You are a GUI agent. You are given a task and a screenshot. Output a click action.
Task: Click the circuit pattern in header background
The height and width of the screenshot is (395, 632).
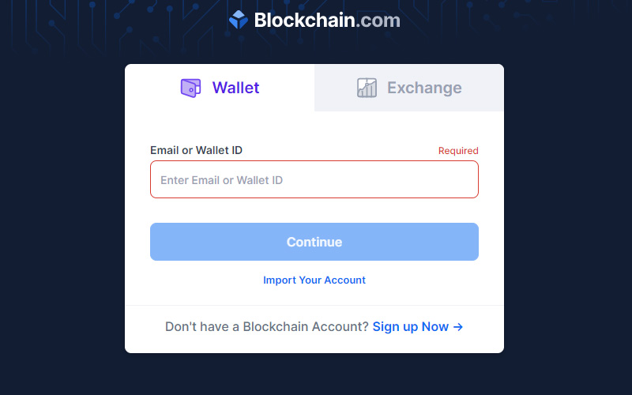tap(79, 24)
